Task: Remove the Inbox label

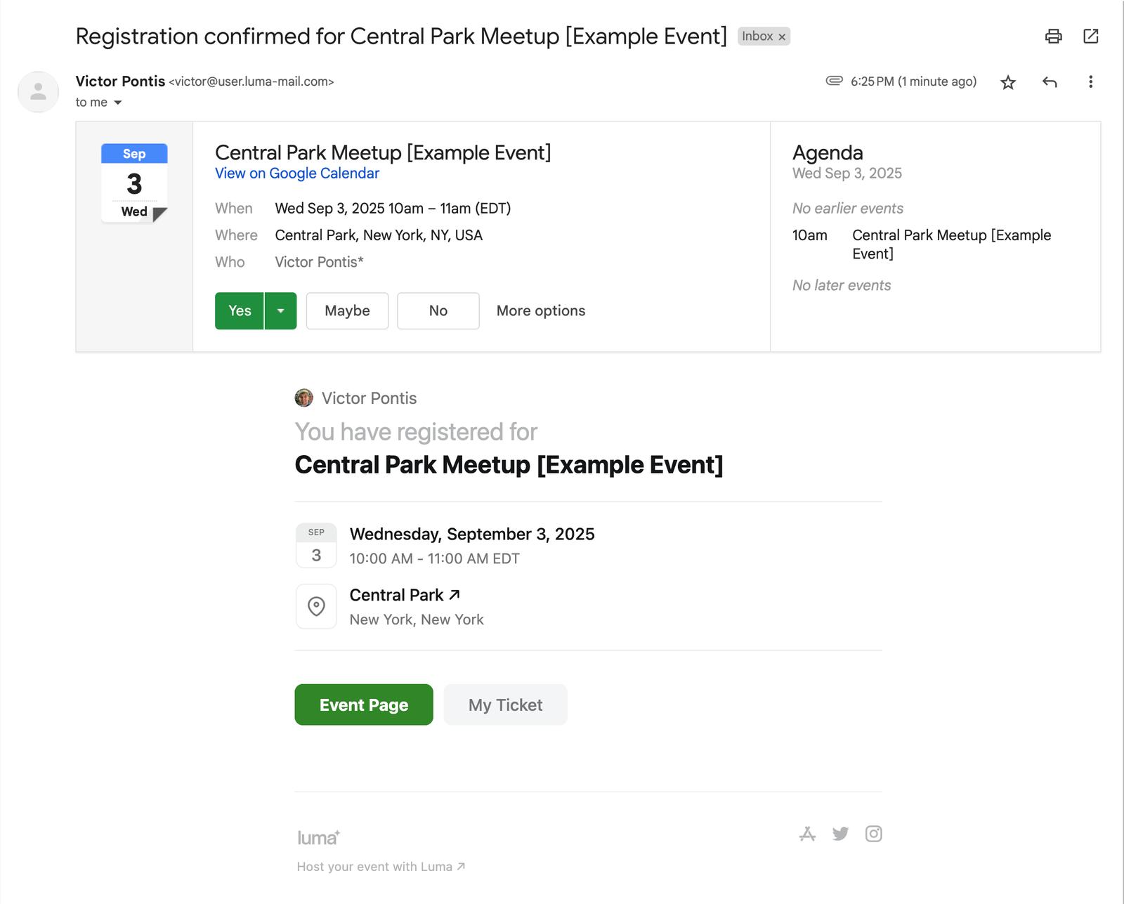Action: pyautogui.click(x=782, y=37)
